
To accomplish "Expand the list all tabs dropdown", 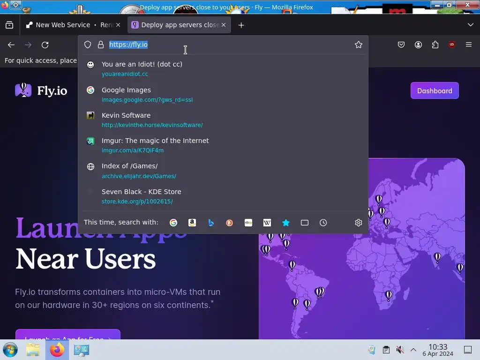I will [x=471, y=25].
